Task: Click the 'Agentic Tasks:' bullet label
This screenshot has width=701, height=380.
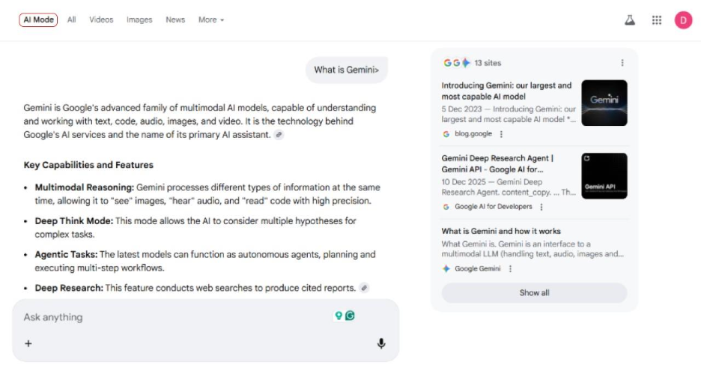Action: (x=66, y=254)
